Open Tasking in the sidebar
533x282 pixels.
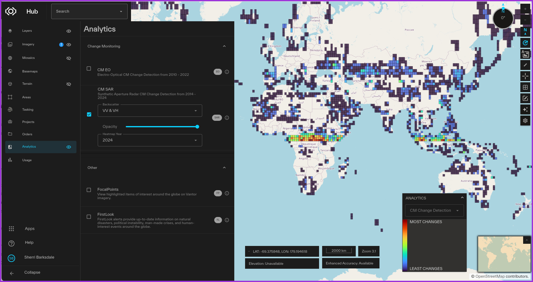28,110
